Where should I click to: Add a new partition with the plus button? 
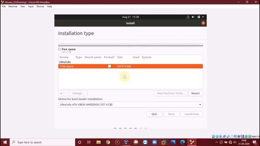click(61, 93)
